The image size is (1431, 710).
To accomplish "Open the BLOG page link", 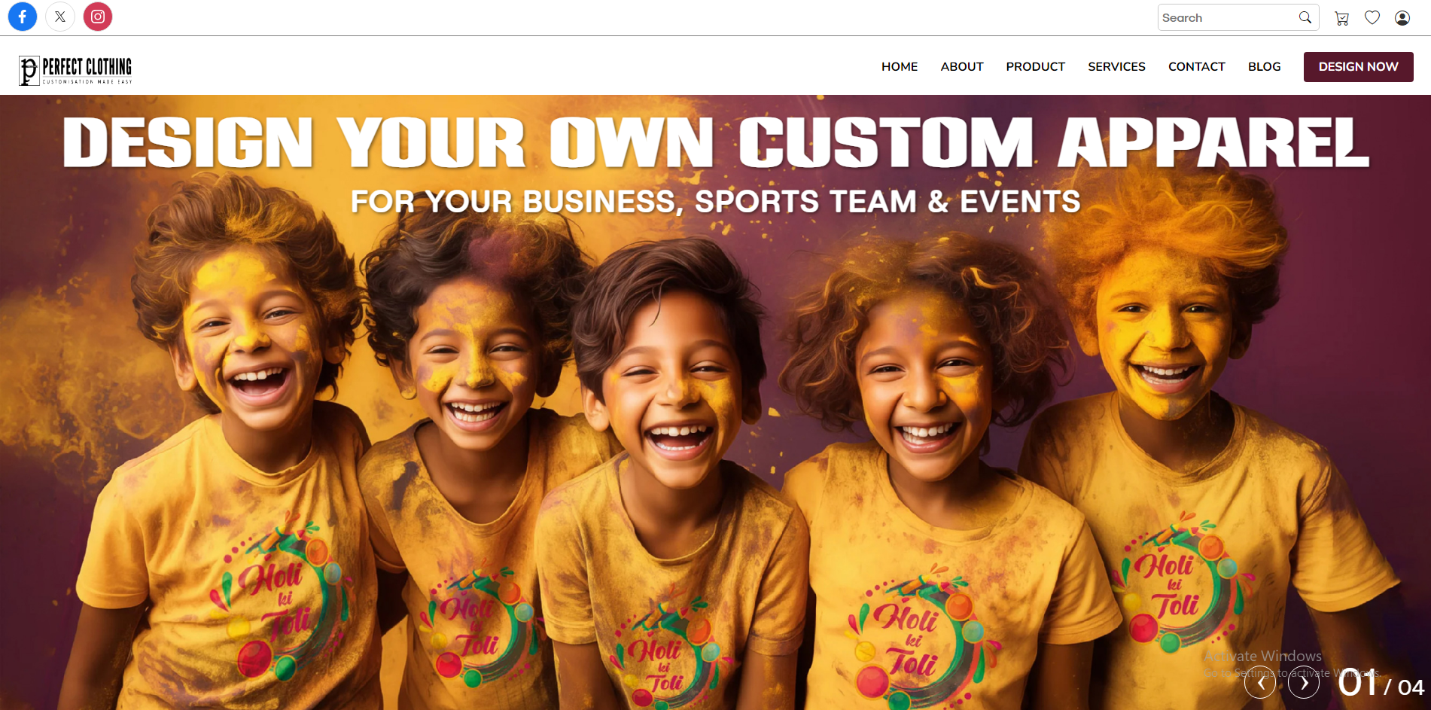I will click(x=1265, y=67).
